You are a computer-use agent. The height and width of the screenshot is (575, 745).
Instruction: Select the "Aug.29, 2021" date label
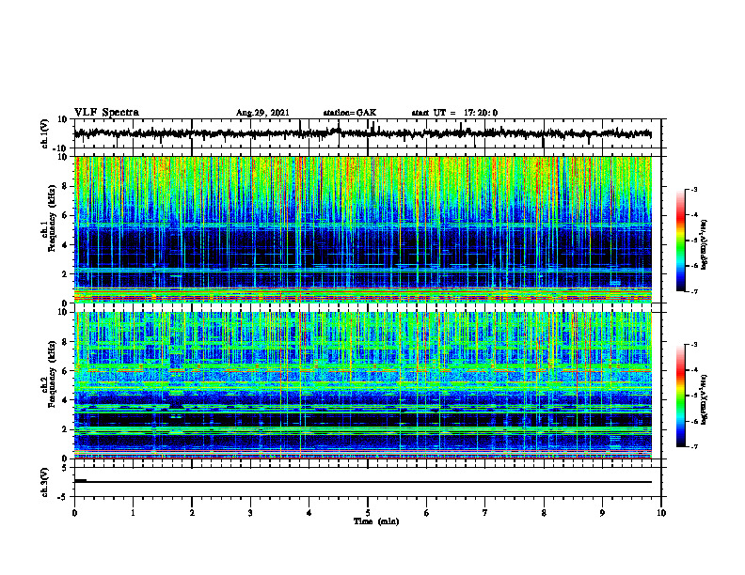click(262, 113)
